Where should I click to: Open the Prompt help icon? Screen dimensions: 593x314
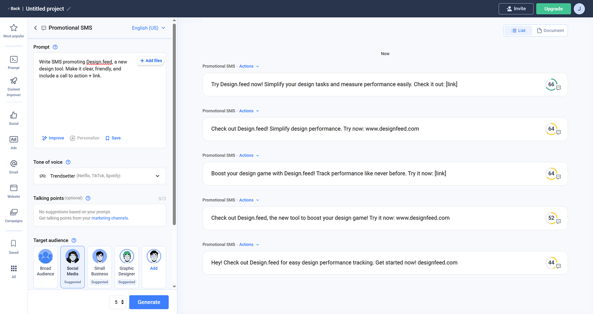pyautogui.click(x=55, y=47)
